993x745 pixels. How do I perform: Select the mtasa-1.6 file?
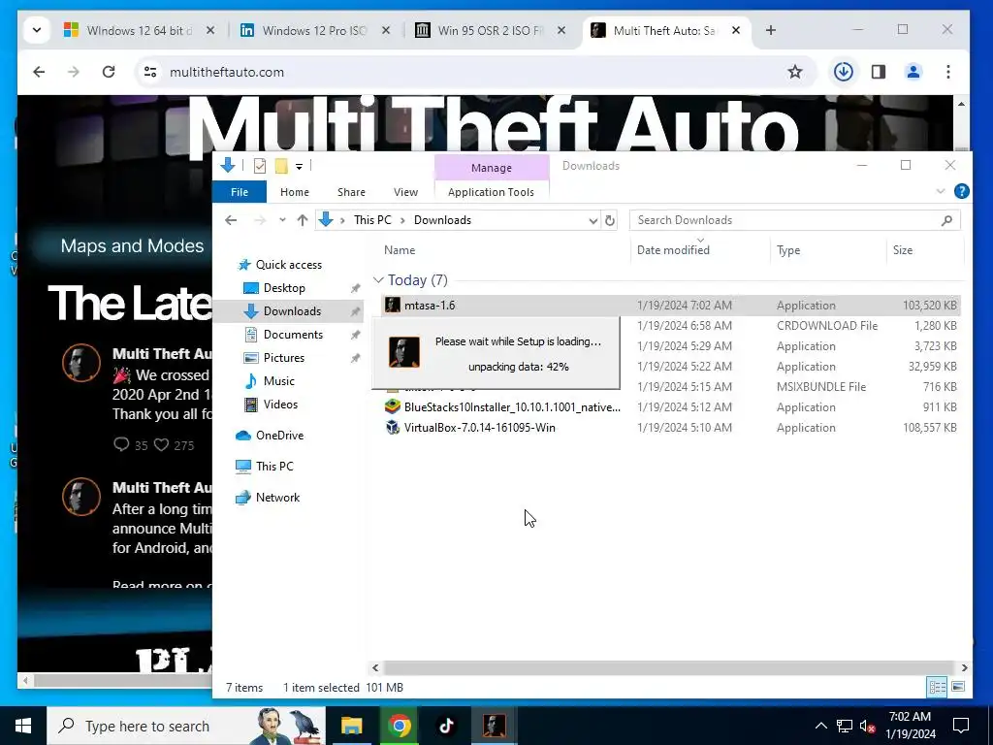pyautogui.click(x=671, y=306)
